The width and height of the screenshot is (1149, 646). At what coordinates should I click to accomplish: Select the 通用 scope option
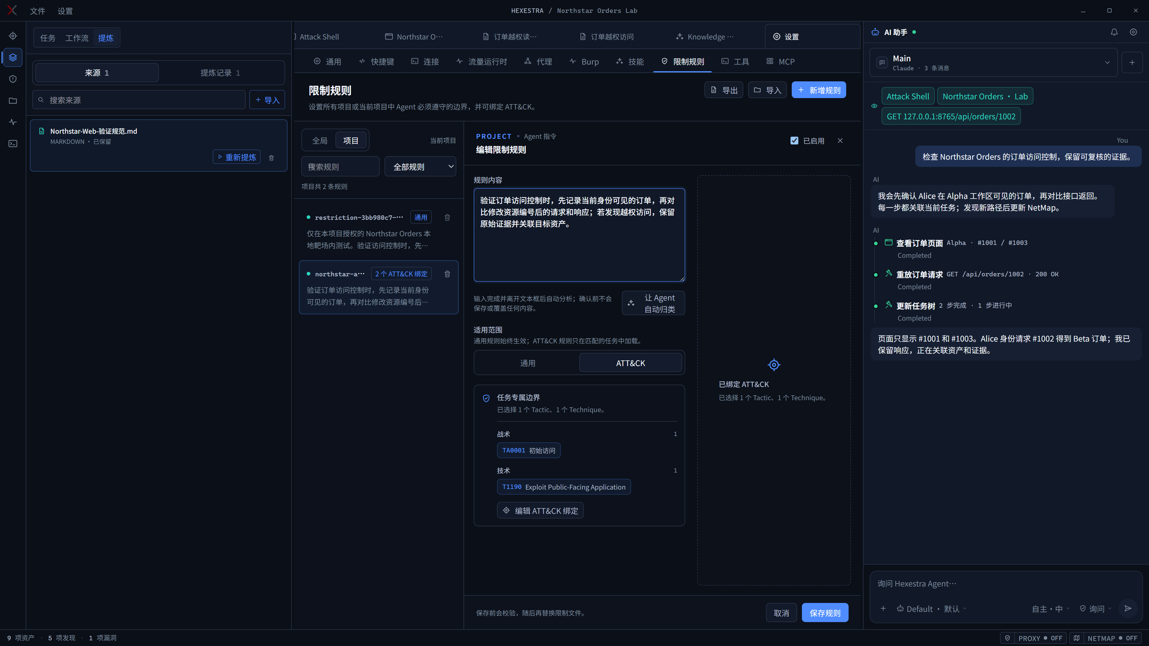[x=528, y=363]
